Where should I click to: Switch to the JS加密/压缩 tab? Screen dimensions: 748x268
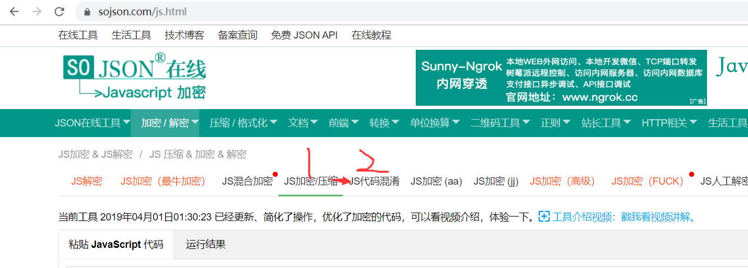310,181
